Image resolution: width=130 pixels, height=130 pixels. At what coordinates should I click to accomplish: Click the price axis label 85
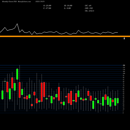point(123,79)
